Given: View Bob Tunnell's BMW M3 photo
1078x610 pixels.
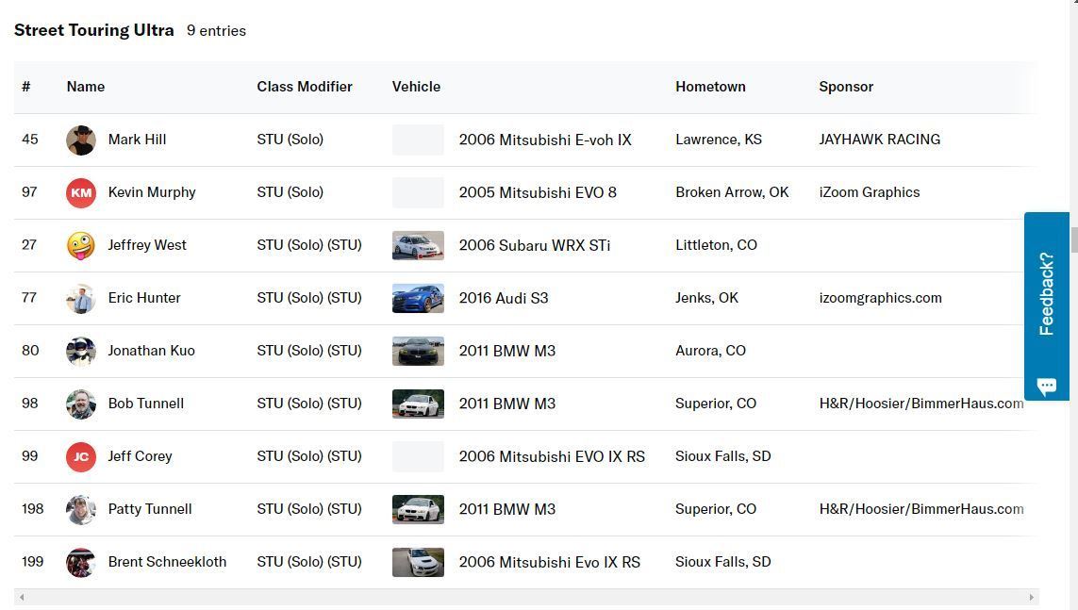Looking at the screenshot, I should (x=418, y=404).
